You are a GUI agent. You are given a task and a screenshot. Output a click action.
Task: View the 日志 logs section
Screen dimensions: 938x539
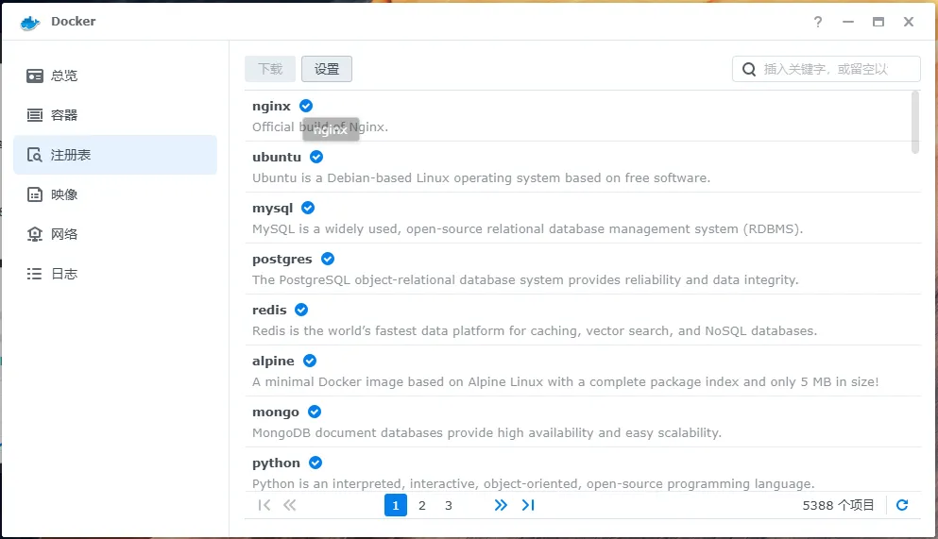click(115, 274)
